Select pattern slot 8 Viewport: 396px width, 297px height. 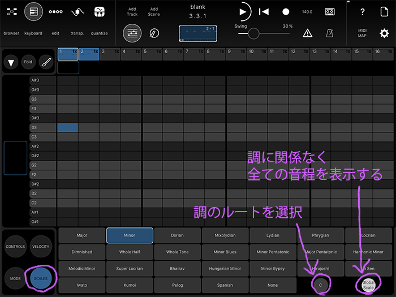click(x=215, y=54)
